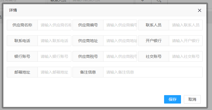Click the 备注信息 label
212x110 pixels.
88,72
